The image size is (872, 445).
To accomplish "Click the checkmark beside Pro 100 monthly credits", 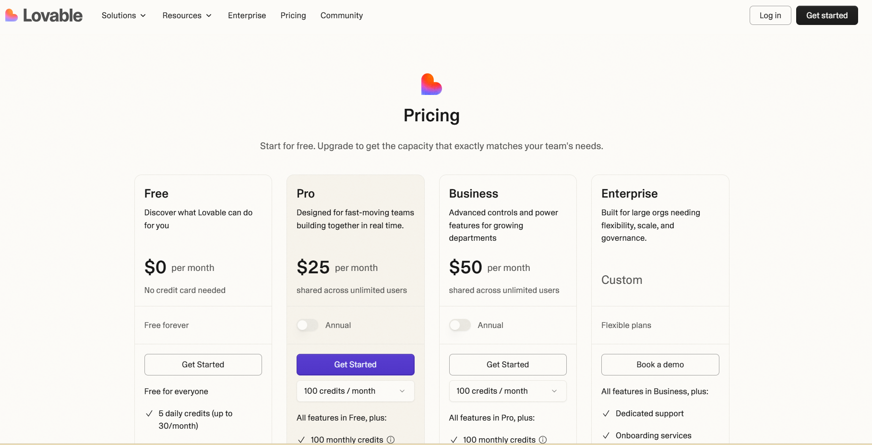I will (301, 440).
